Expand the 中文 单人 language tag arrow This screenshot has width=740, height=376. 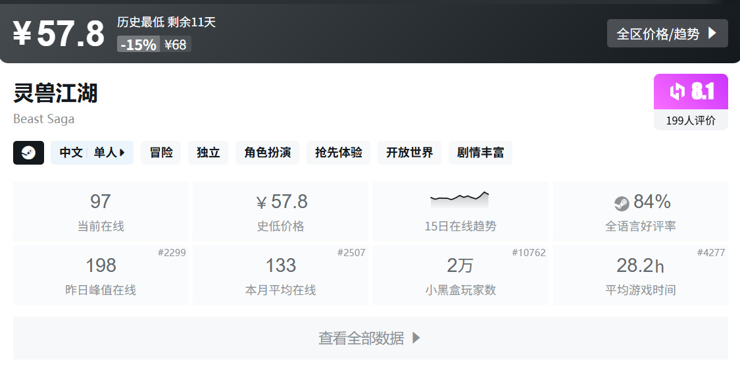[122, 153]
